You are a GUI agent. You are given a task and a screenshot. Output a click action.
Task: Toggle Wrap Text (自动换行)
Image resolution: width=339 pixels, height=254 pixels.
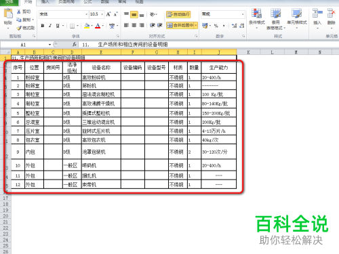(x=178, y=14)
